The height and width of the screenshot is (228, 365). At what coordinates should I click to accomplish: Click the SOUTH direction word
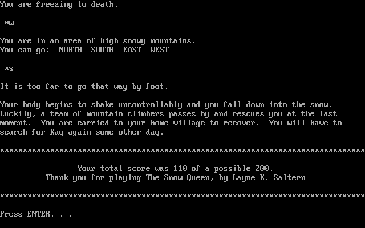coord(103,50)
